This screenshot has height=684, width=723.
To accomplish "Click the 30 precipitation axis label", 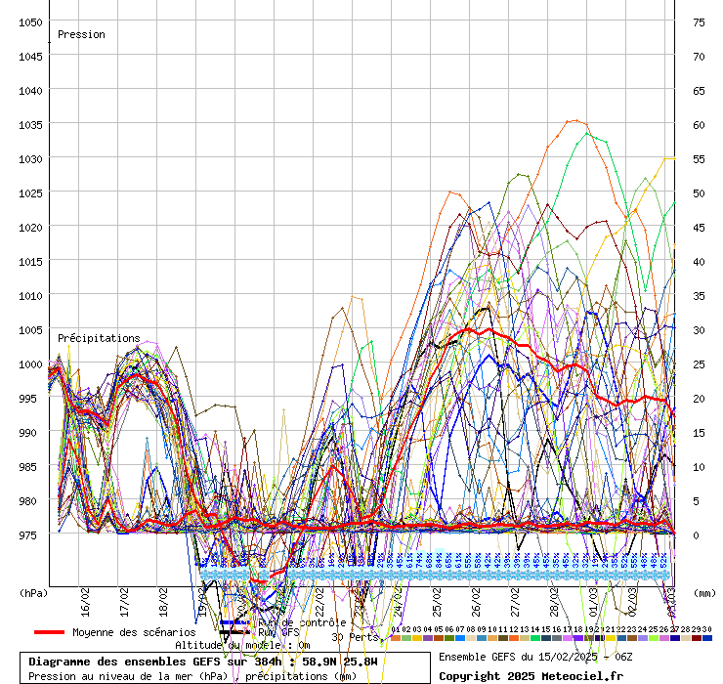I will (699, 330).
